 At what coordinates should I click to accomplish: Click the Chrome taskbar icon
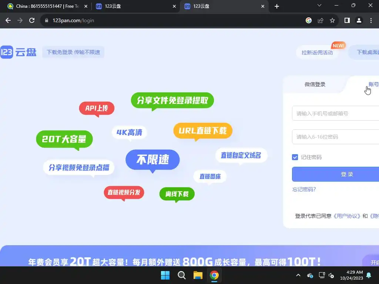point(214,275)
